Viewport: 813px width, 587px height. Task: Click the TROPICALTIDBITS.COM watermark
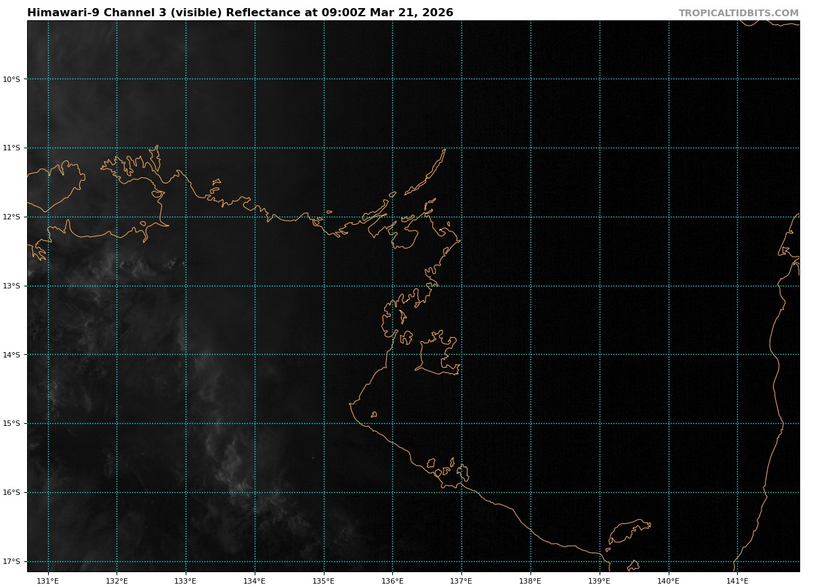pos(738,14)
